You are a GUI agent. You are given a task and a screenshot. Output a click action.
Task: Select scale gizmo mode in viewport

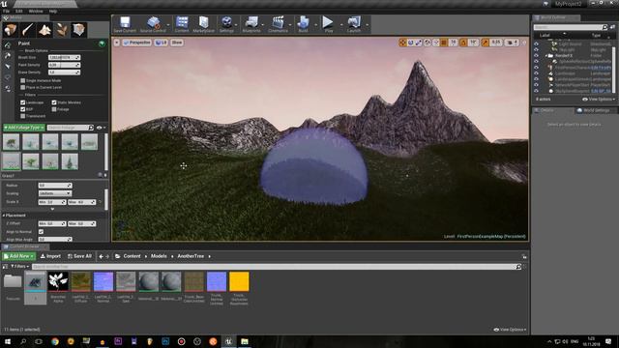419,43
